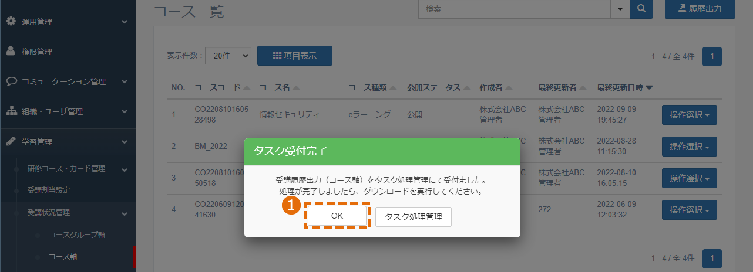Click the 組織・ユーザ管理 hierarchy icon

pyautogui.click(x=11, y=111)
